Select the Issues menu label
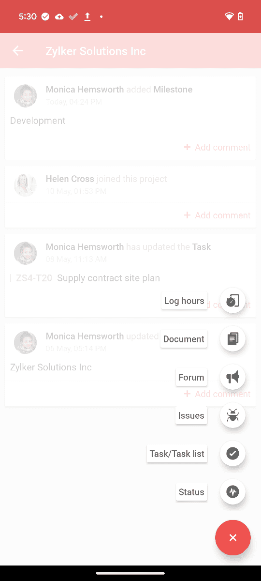The width and height of the screenshot is (261, 581). 191,415
